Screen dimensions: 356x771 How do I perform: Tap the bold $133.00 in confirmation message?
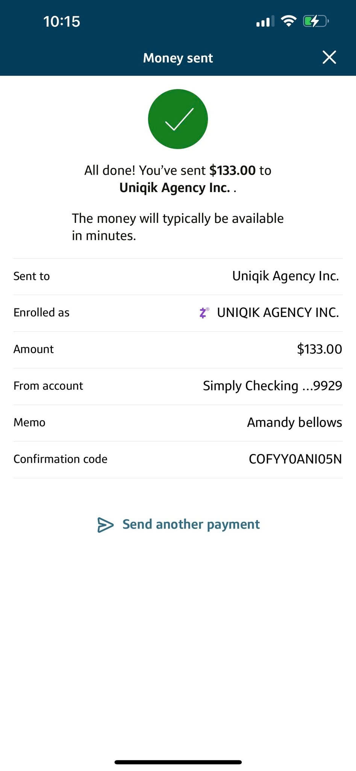click(232, 170)
